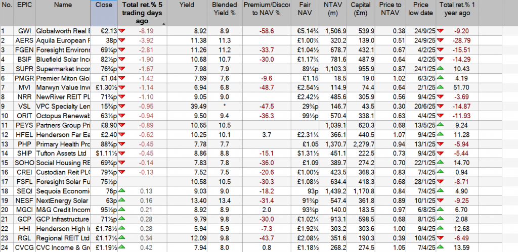The image size is (518, 252).
Task: Click the VSL blended yield asterisk cell
Action: point(225,107)
